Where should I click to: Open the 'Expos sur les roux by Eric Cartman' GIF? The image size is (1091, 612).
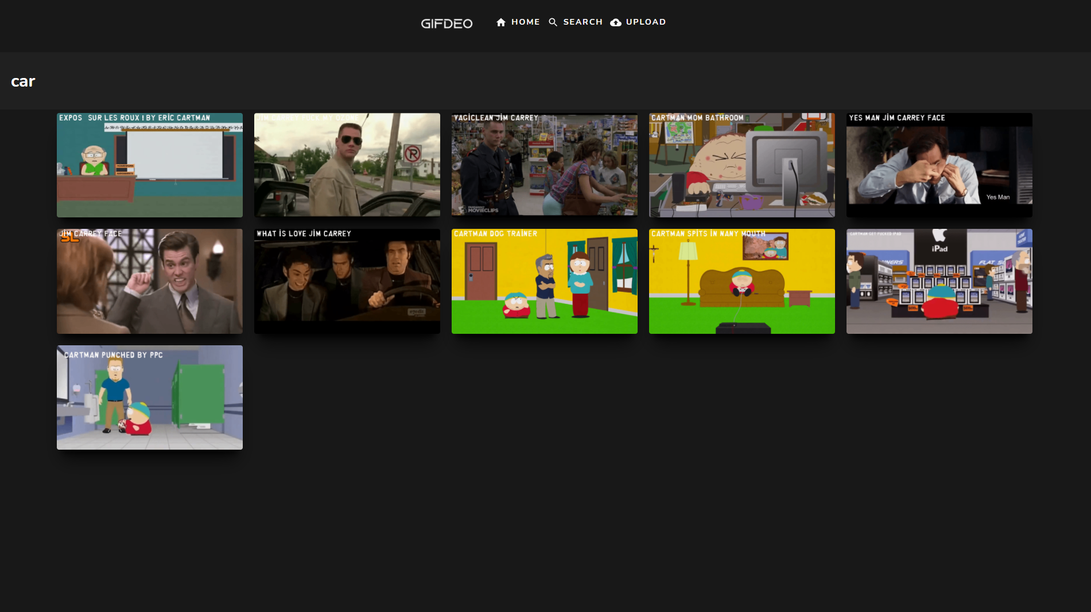coord(150,165)
